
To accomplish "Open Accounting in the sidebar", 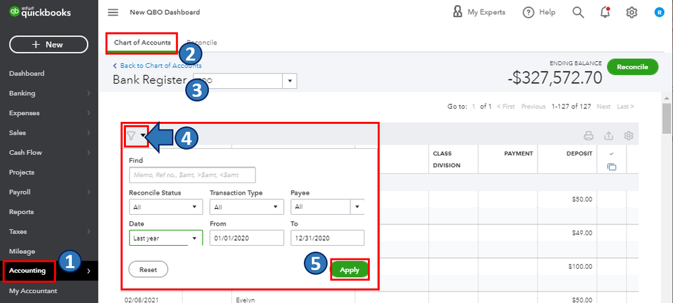I will coord(28,271).
